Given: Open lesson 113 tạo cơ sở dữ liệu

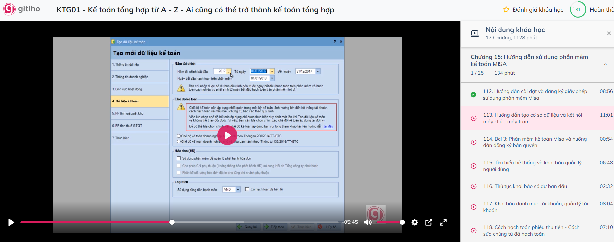Looking at the screenshot, I should tap(533, 118).
